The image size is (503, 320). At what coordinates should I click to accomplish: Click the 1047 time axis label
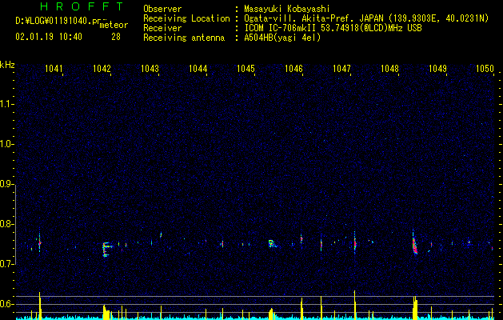[342, 69]
